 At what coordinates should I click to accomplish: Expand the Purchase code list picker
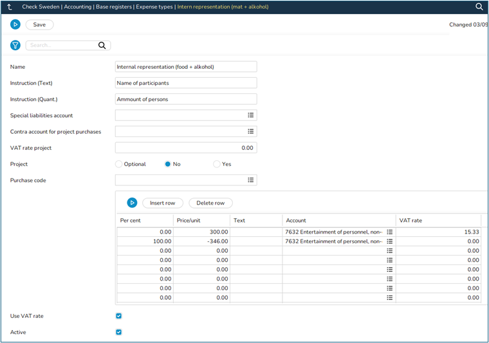coord(251,180)
